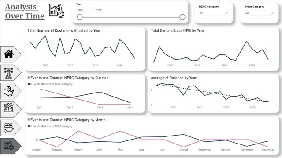Select # Events legend in Quarter chart

click(x=34, y=84)
